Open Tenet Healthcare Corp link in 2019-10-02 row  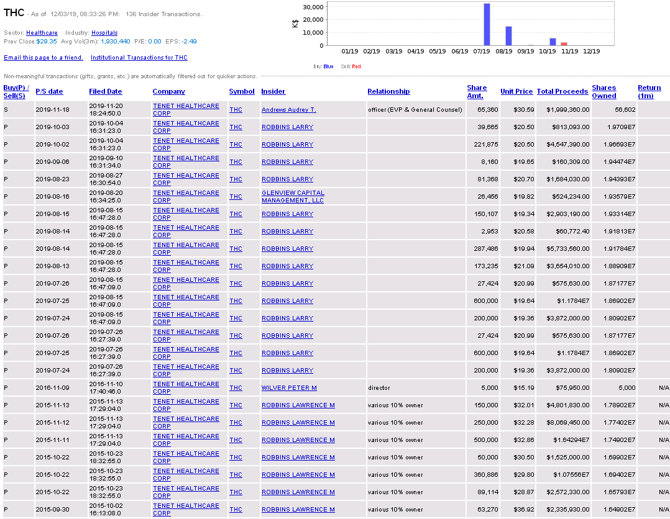click(x=186, y=145)
